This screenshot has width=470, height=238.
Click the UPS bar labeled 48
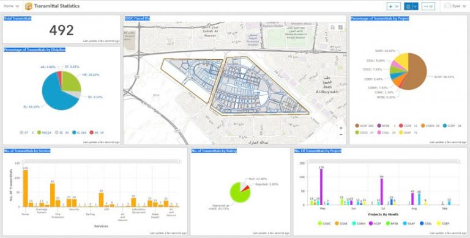coord(101,200)
